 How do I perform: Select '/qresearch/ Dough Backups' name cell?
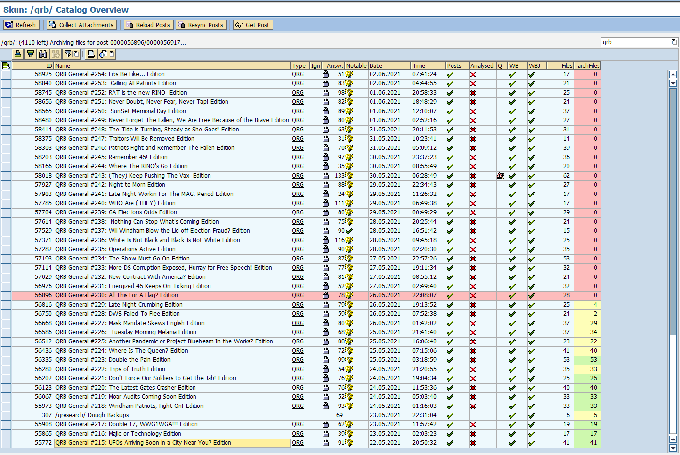172,415
